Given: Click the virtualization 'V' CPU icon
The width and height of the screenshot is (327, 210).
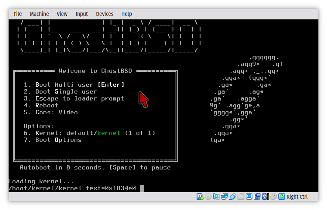Looking at the screenshot, I should pyautogui.click(x=264, y=197).
